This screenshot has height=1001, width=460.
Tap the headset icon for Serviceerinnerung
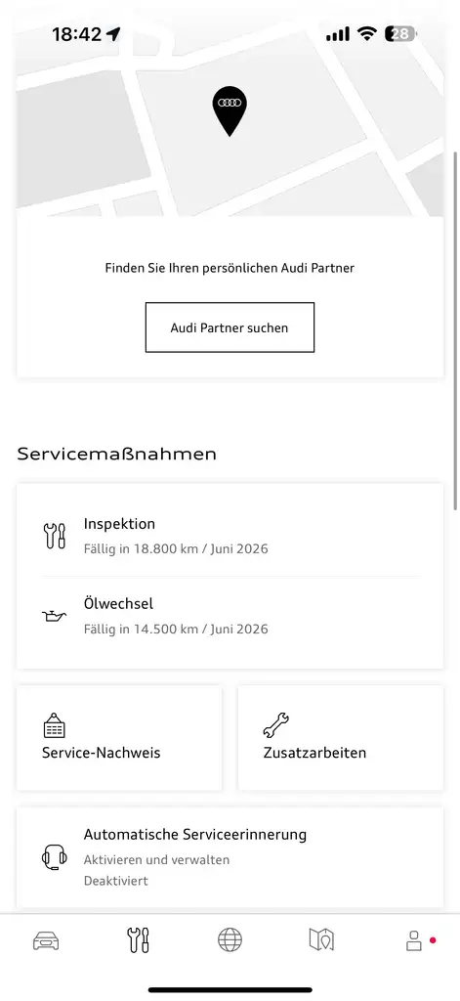tap(55, 856)
